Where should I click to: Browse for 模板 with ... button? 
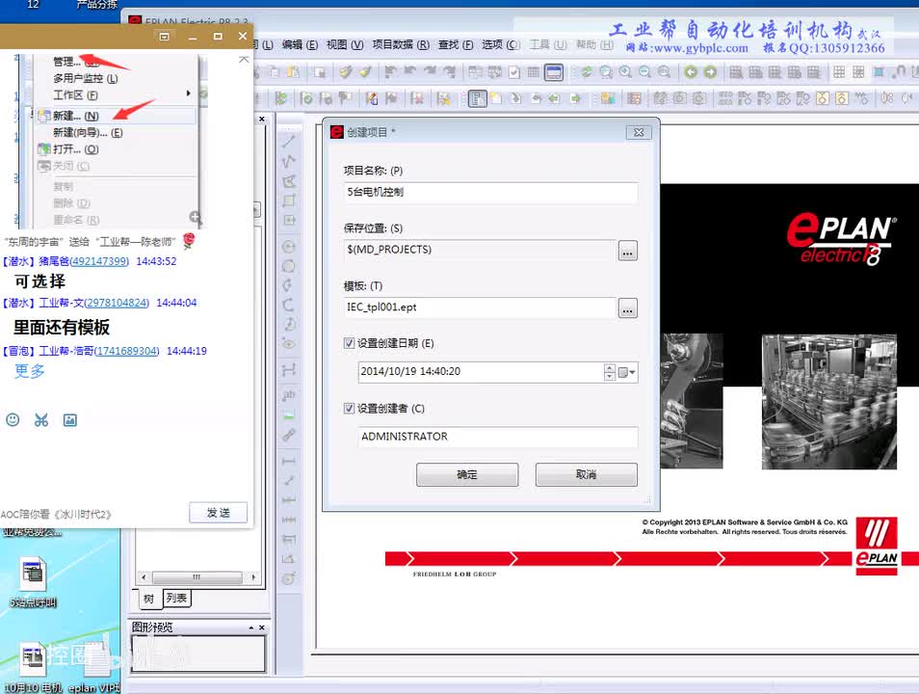coord(628,308)
